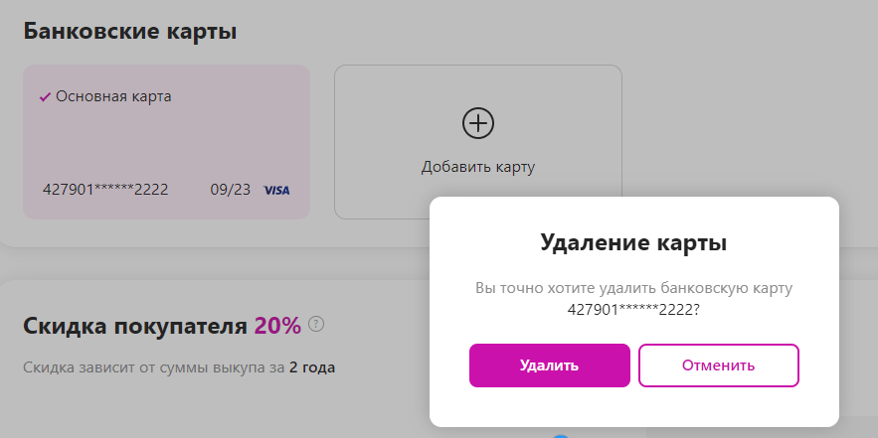The width and height of the screenshot is (878, 438).
Task: Open the question mark info icon near discount
Action: [x=317, y=324]
